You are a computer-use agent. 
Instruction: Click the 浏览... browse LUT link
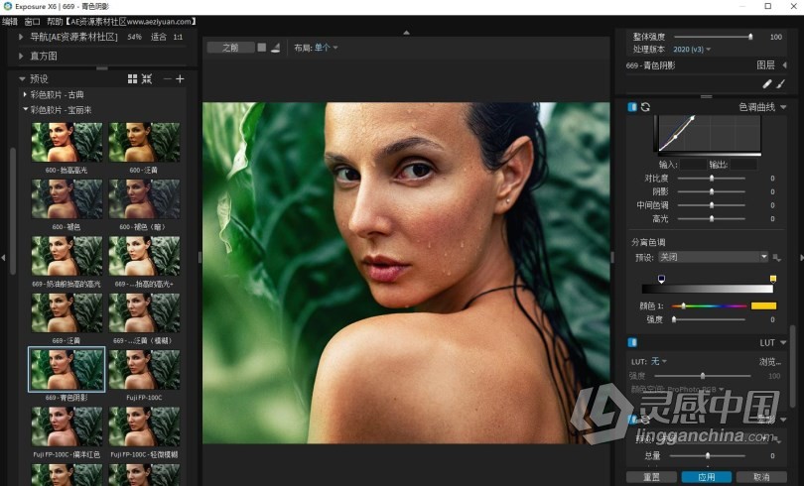point(770,362)
